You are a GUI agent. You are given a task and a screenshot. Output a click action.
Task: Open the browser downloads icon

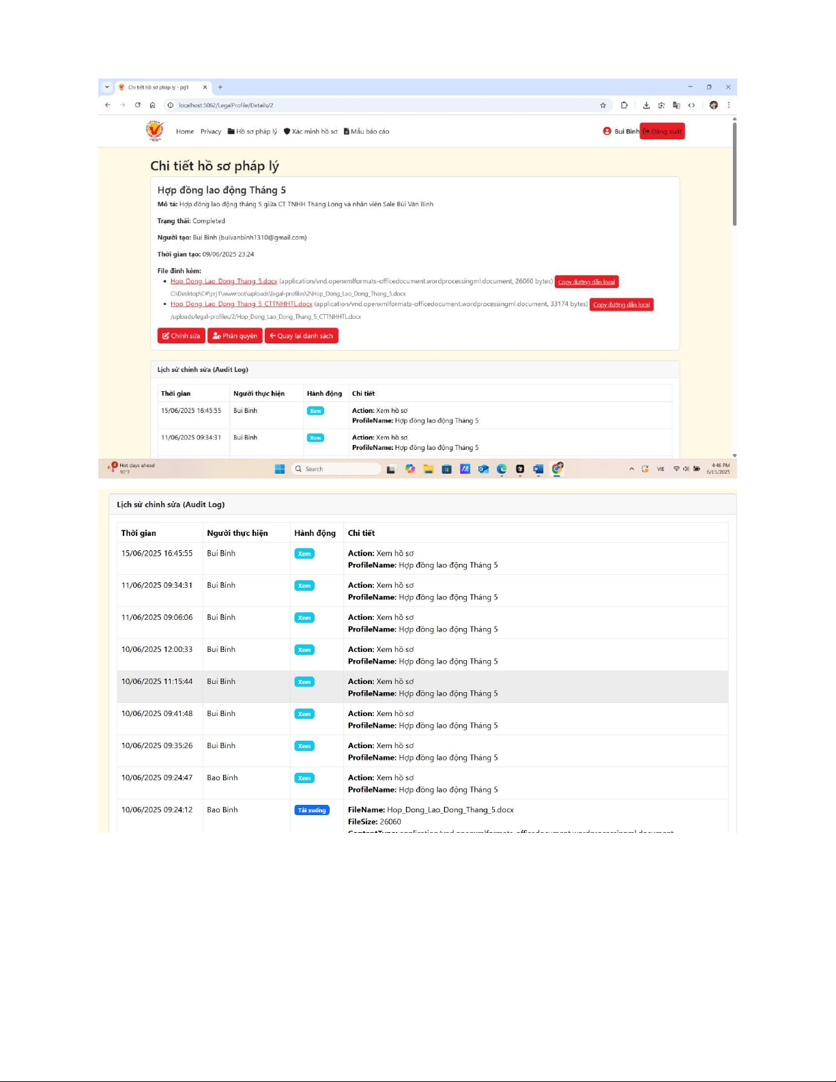[x=646, y=105]
